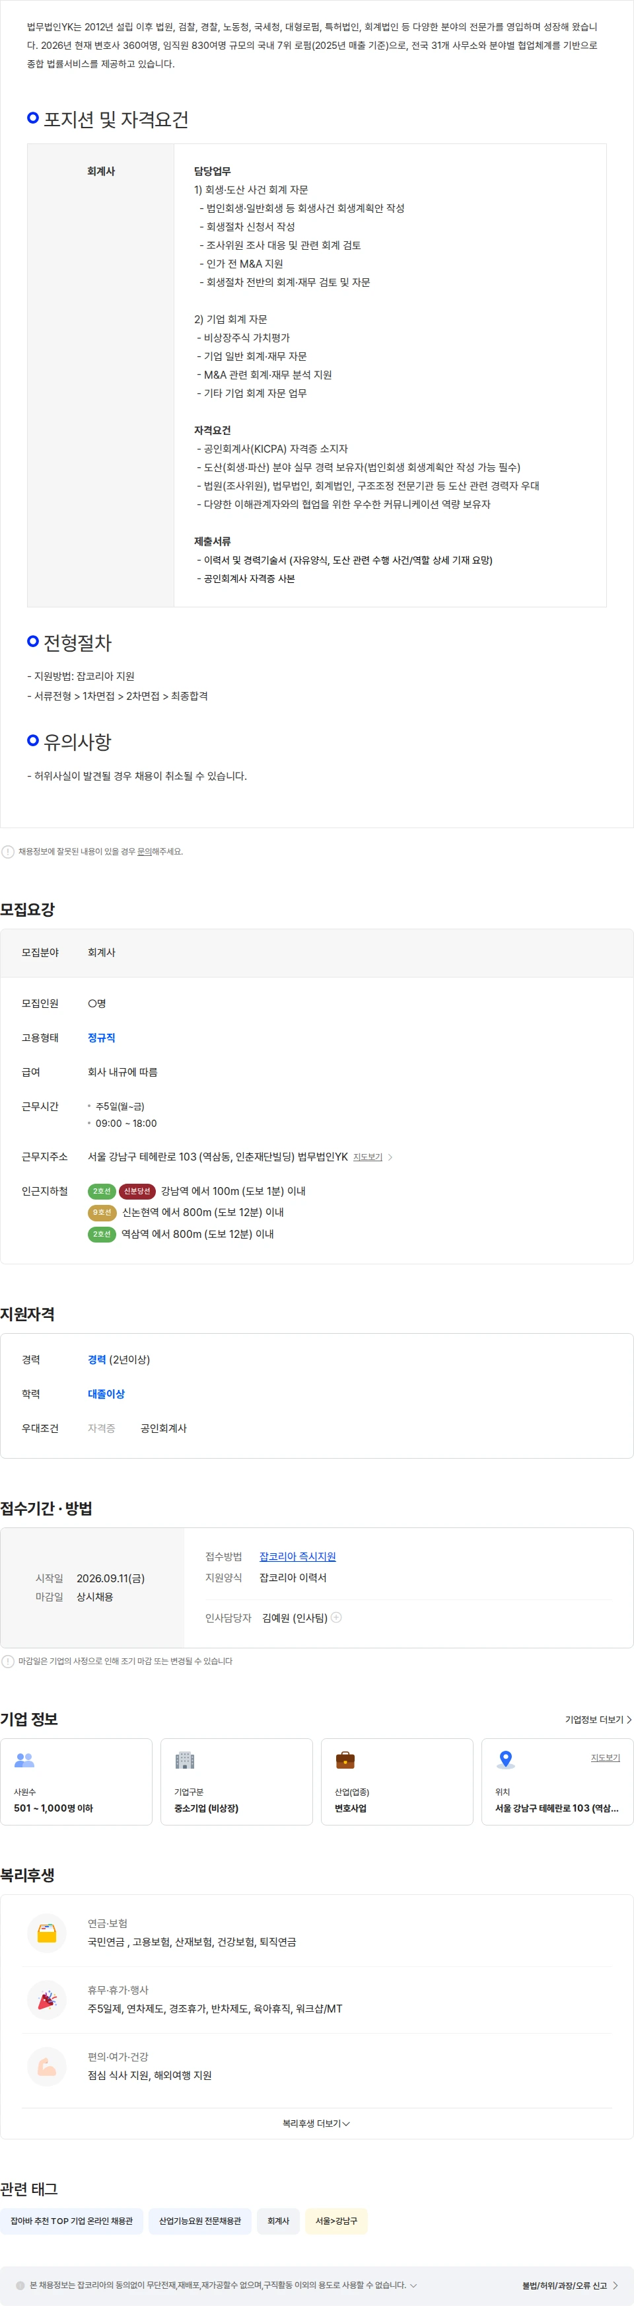This screenshot has height=2306, width=634.
Task: Click the 위치 map pin icon
Action: [505, 1760]
